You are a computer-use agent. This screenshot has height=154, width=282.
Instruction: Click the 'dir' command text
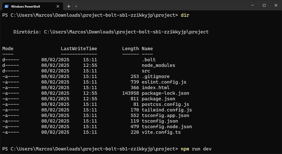point(185,15)
